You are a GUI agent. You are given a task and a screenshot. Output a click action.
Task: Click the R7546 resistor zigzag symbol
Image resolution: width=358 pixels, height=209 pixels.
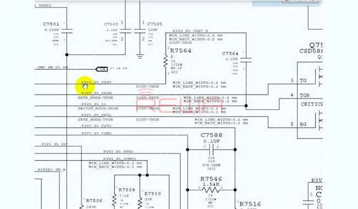coord(211,190)
